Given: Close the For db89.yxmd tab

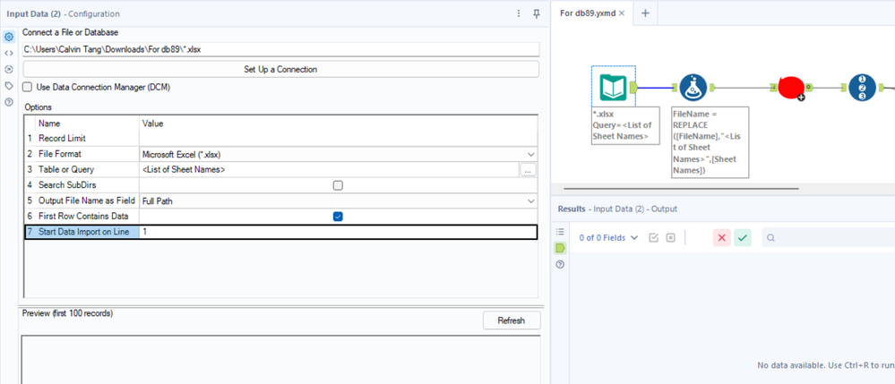Looking at the screenshot, I should (x=622, y=13).
